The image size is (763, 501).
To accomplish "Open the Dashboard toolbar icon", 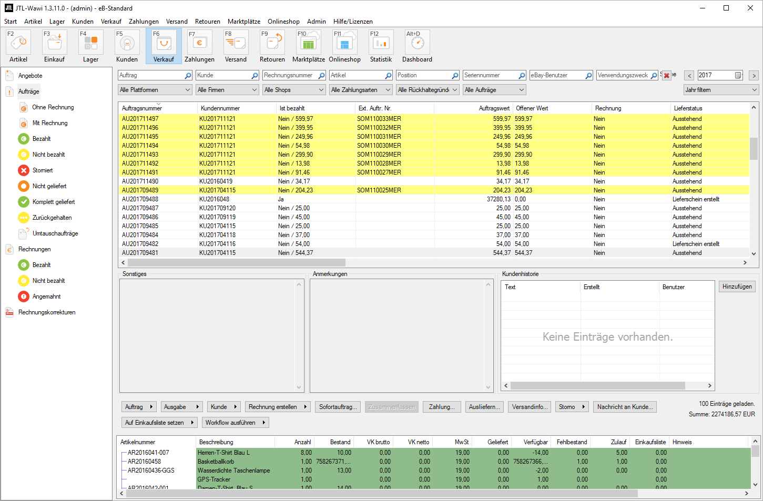I will pyautogui.click(x=417, y=46).
